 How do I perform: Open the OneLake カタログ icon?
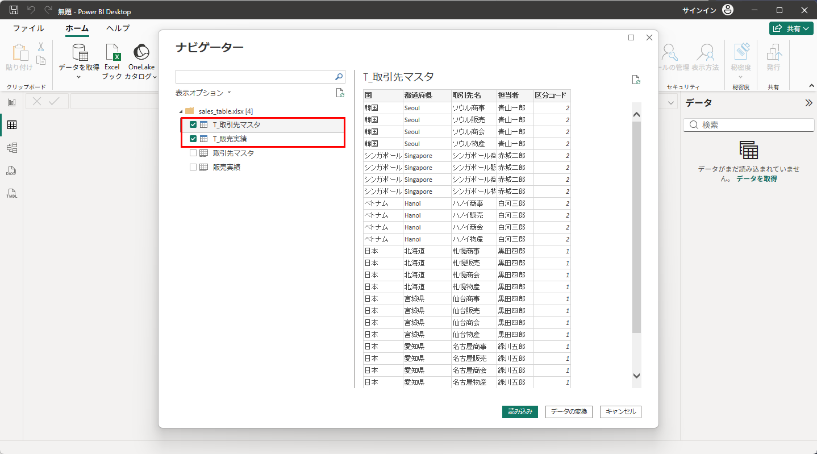click(x=141, y=52)
